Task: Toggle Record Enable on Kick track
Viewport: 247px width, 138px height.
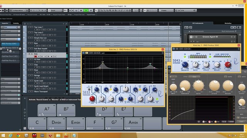Action: 36,56
